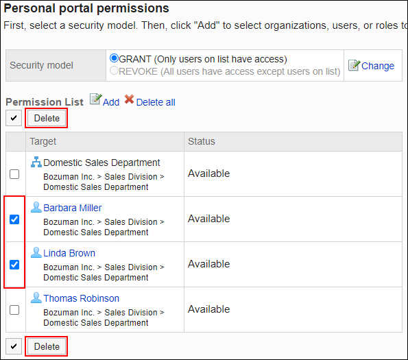
Task: Click the user icon beside Linda Brown
Action: point(36,252)
